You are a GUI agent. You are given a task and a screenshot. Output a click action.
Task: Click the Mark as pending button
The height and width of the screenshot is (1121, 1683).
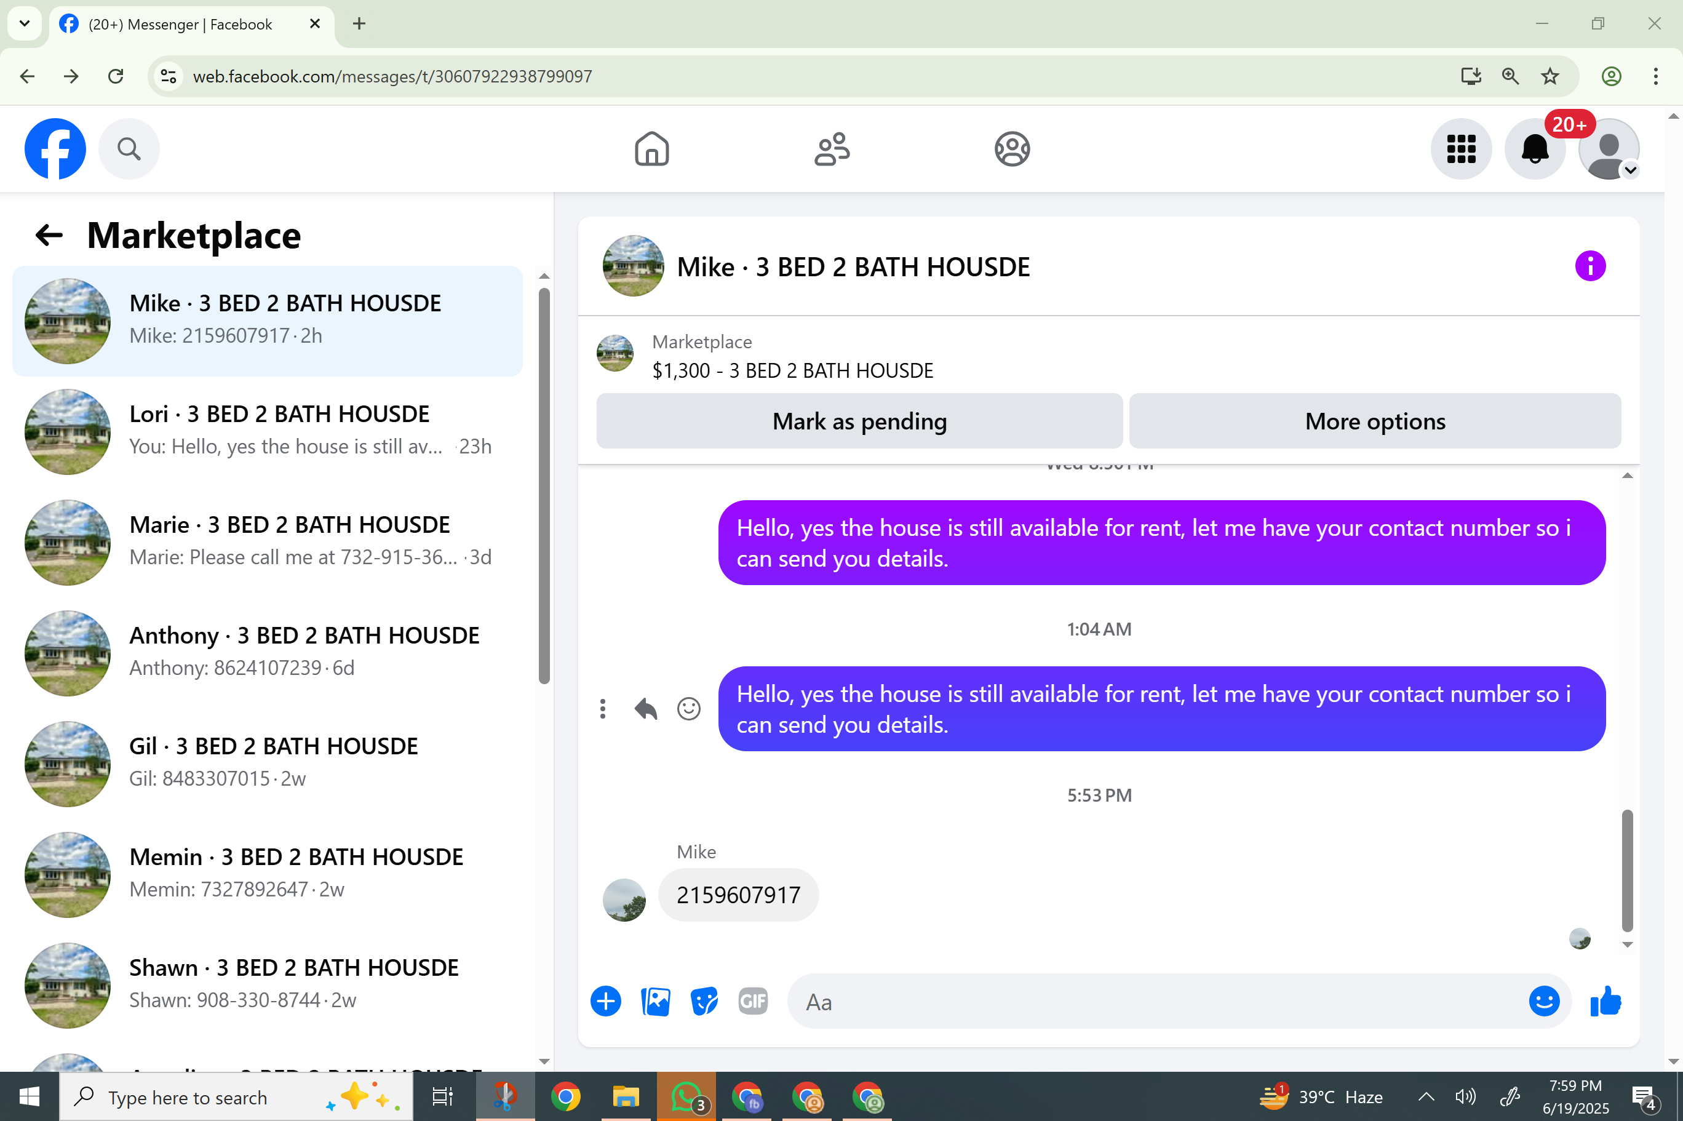(859, 421)
